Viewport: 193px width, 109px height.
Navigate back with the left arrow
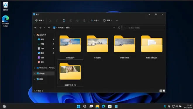[x=35, y=28]
